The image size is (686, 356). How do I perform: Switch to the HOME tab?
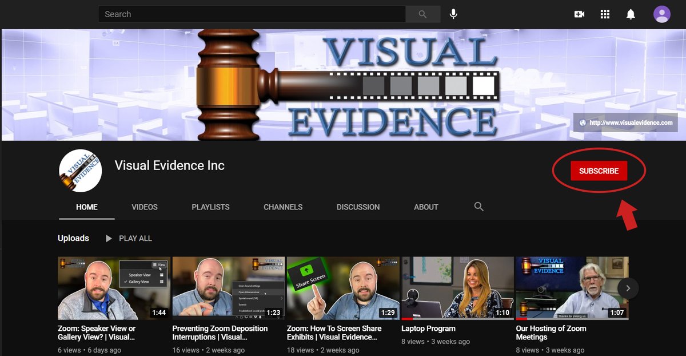[87, 207]
